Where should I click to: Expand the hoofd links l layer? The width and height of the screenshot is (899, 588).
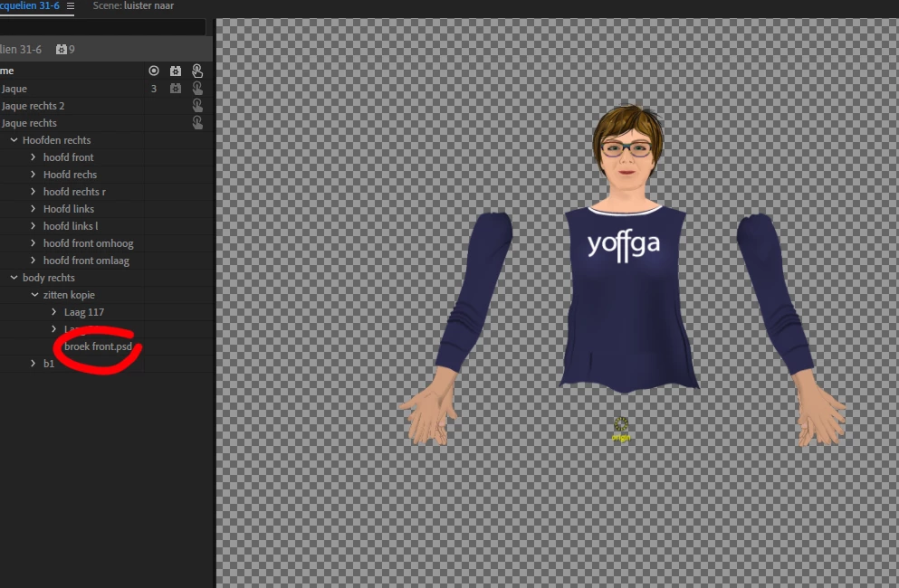pos(33,226)
